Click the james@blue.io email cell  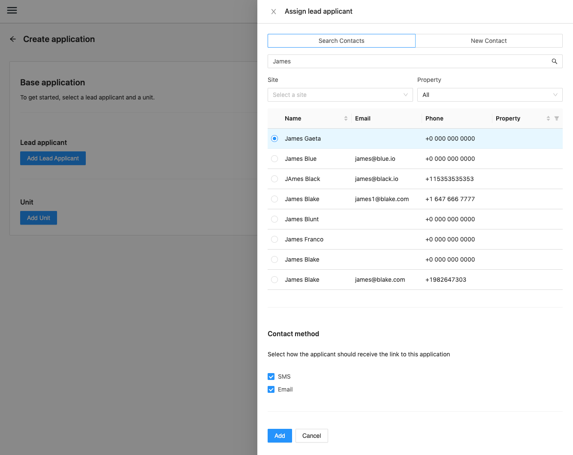pos(375,159)
